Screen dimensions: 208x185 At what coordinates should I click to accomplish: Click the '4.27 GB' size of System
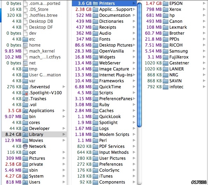13,176
